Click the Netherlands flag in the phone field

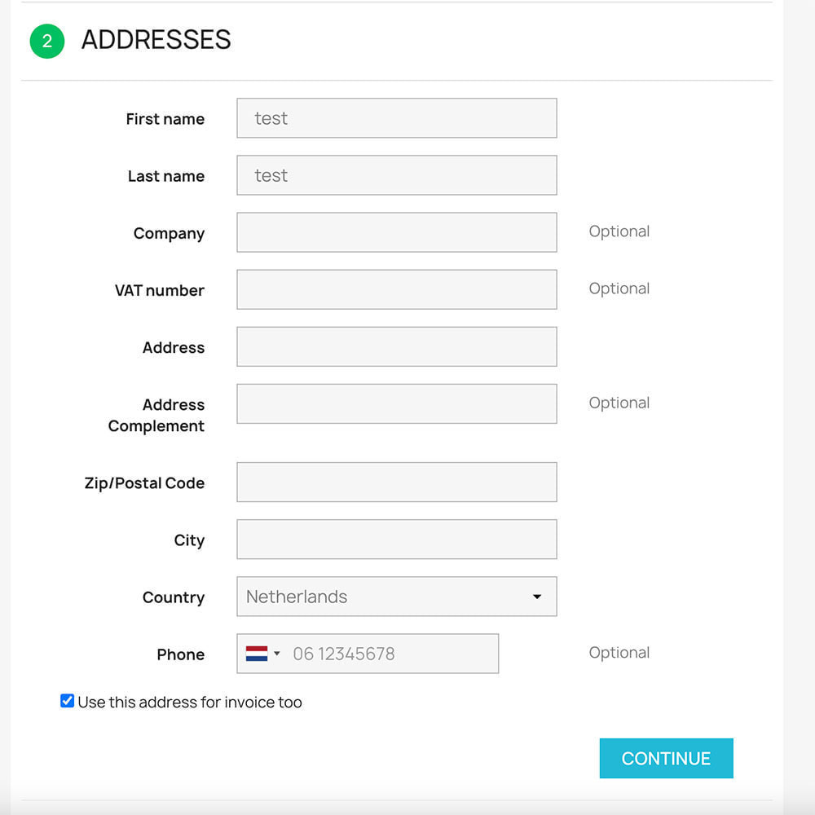(x=255, y=653)
